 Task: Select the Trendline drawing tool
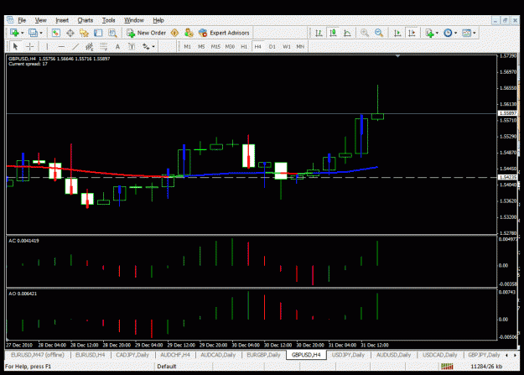pos(75,46)
